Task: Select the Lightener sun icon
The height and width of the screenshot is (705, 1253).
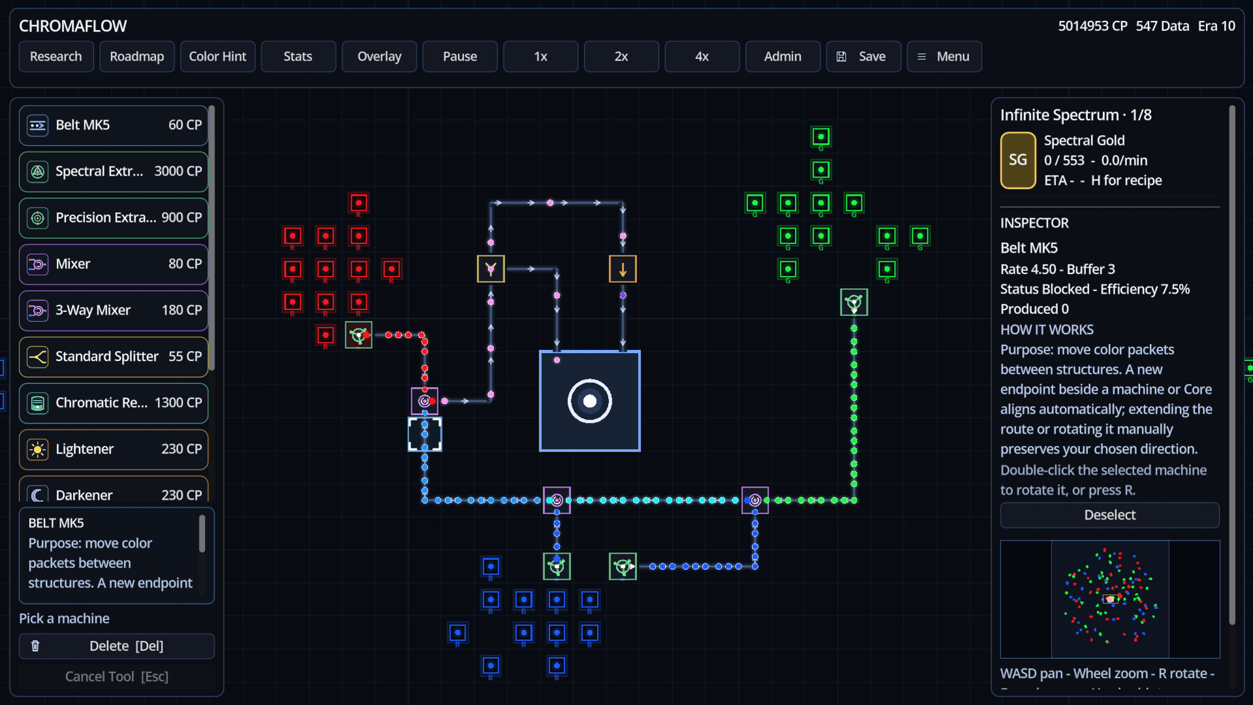Action: (38, 450)
